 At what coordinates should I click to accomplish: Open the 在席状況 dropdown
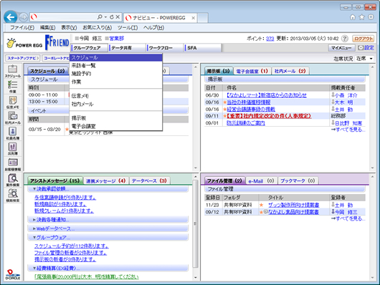[364, 59]
